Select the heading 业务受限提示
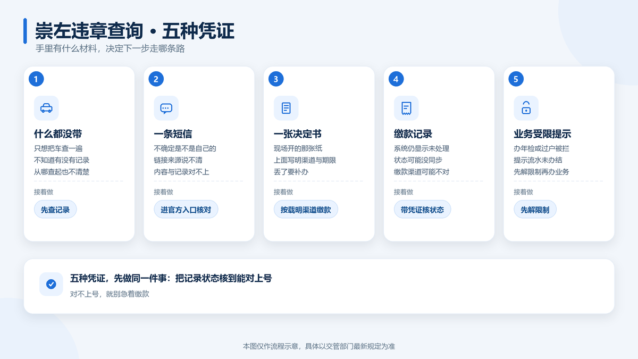 pos(542,134)
